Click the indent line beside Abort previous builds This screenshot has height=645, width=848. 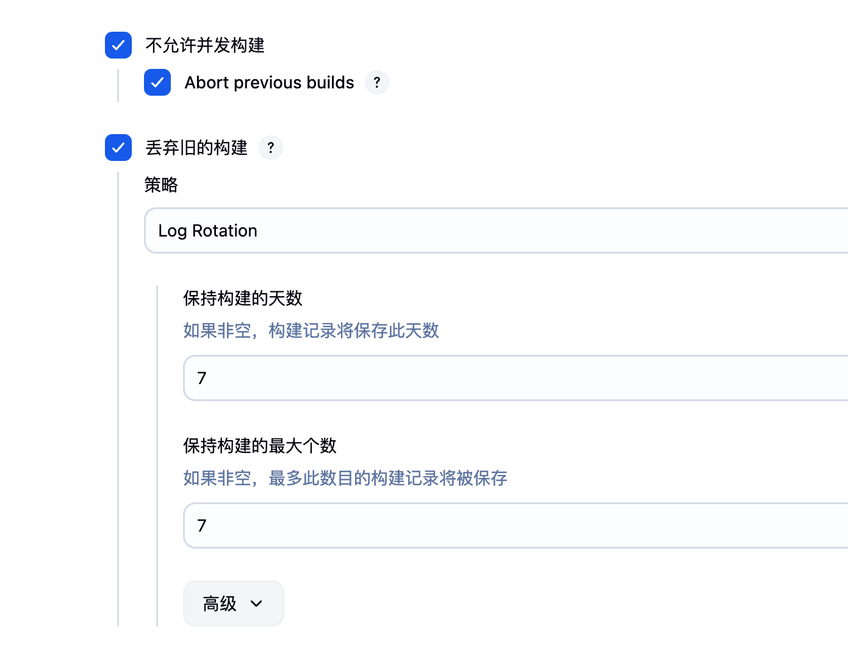118,85
